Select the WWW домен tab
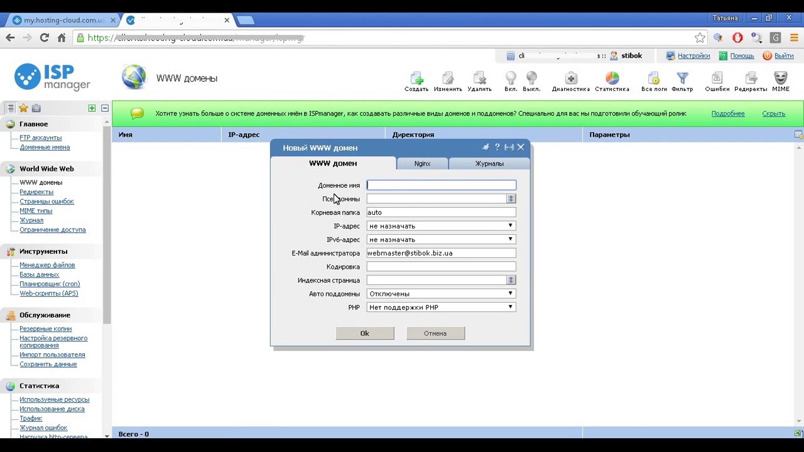This screenshot has height=452, width=804. coord(333,163)
